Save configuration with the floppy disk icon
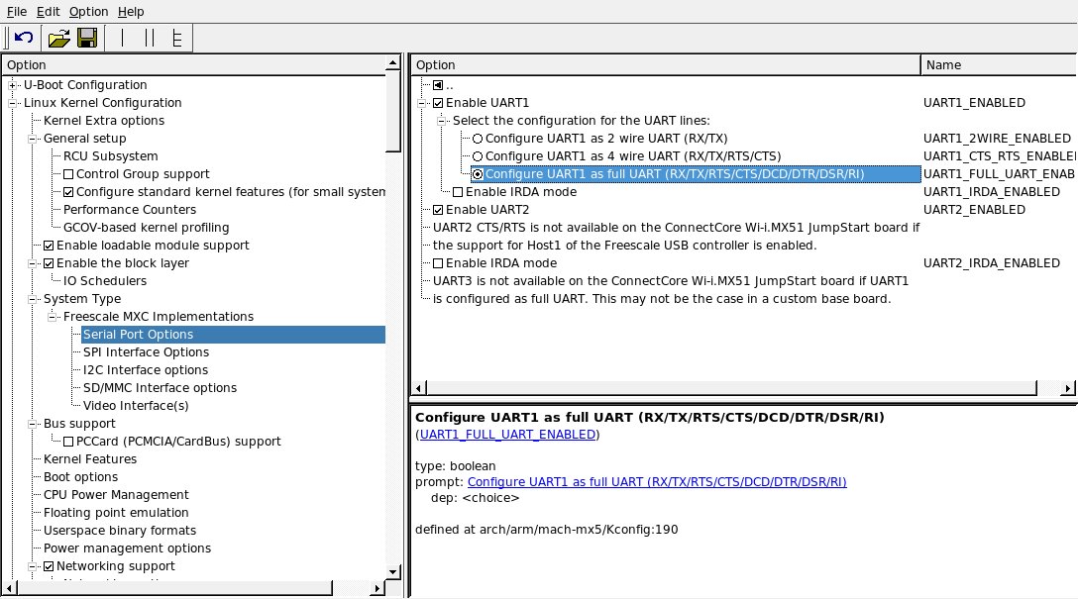This screenshot has height=599, width=1078. pyautogui.click(x=86, y=39)
